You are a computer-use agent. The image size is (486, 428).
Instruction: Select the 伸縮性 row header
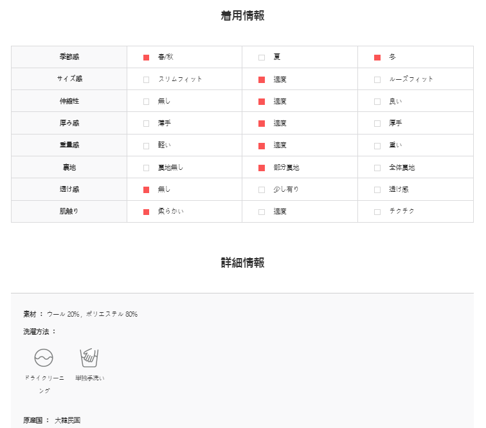coord(69,101)
